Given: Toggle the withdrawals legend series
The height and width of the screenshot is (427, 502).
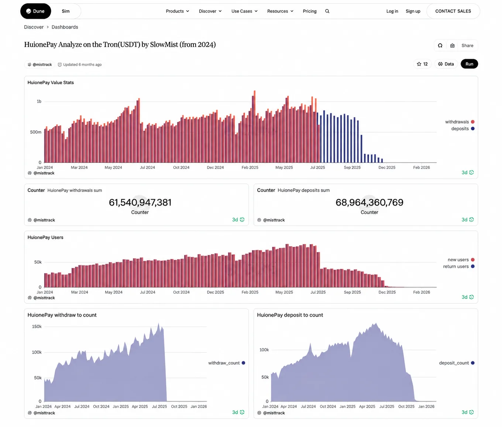Looking at the screenshot, I should 460,122.
